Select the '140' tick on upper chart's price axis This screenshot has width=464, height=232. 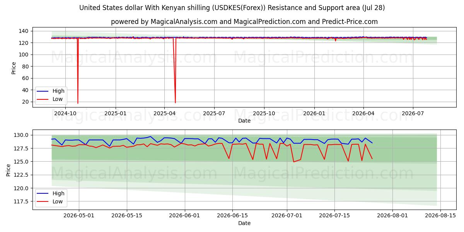[24, 31]
